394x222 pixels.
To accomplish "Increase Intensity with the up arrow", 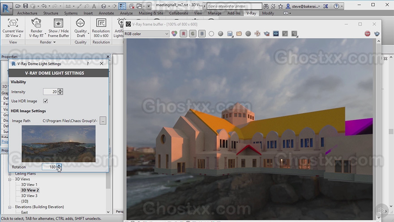I will pos(60,90).
